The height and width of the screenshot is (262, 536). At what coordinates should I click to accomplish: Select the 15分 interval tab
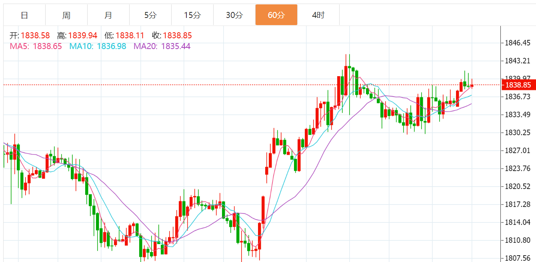[192, 15]
